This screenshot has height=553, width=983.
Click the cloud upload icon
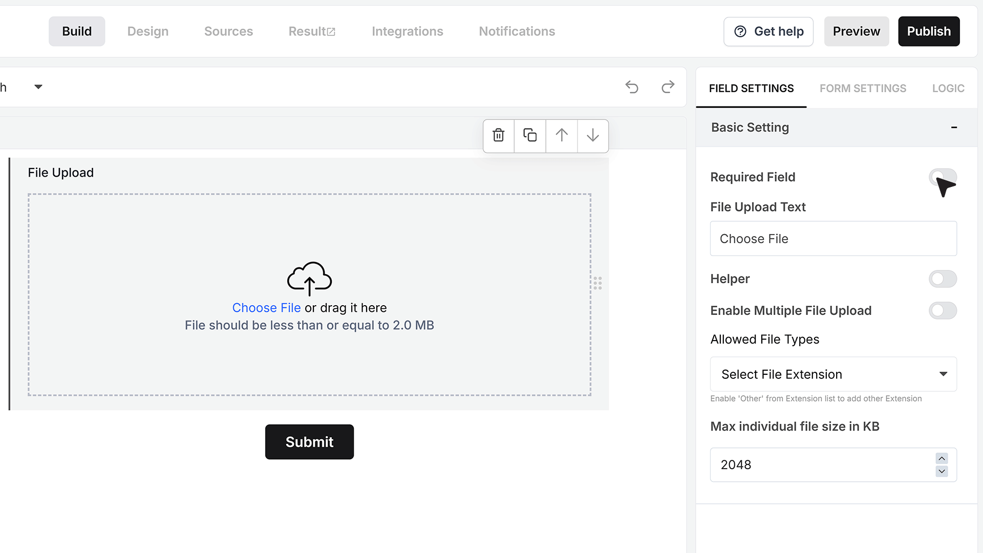(x=309, y=279)
